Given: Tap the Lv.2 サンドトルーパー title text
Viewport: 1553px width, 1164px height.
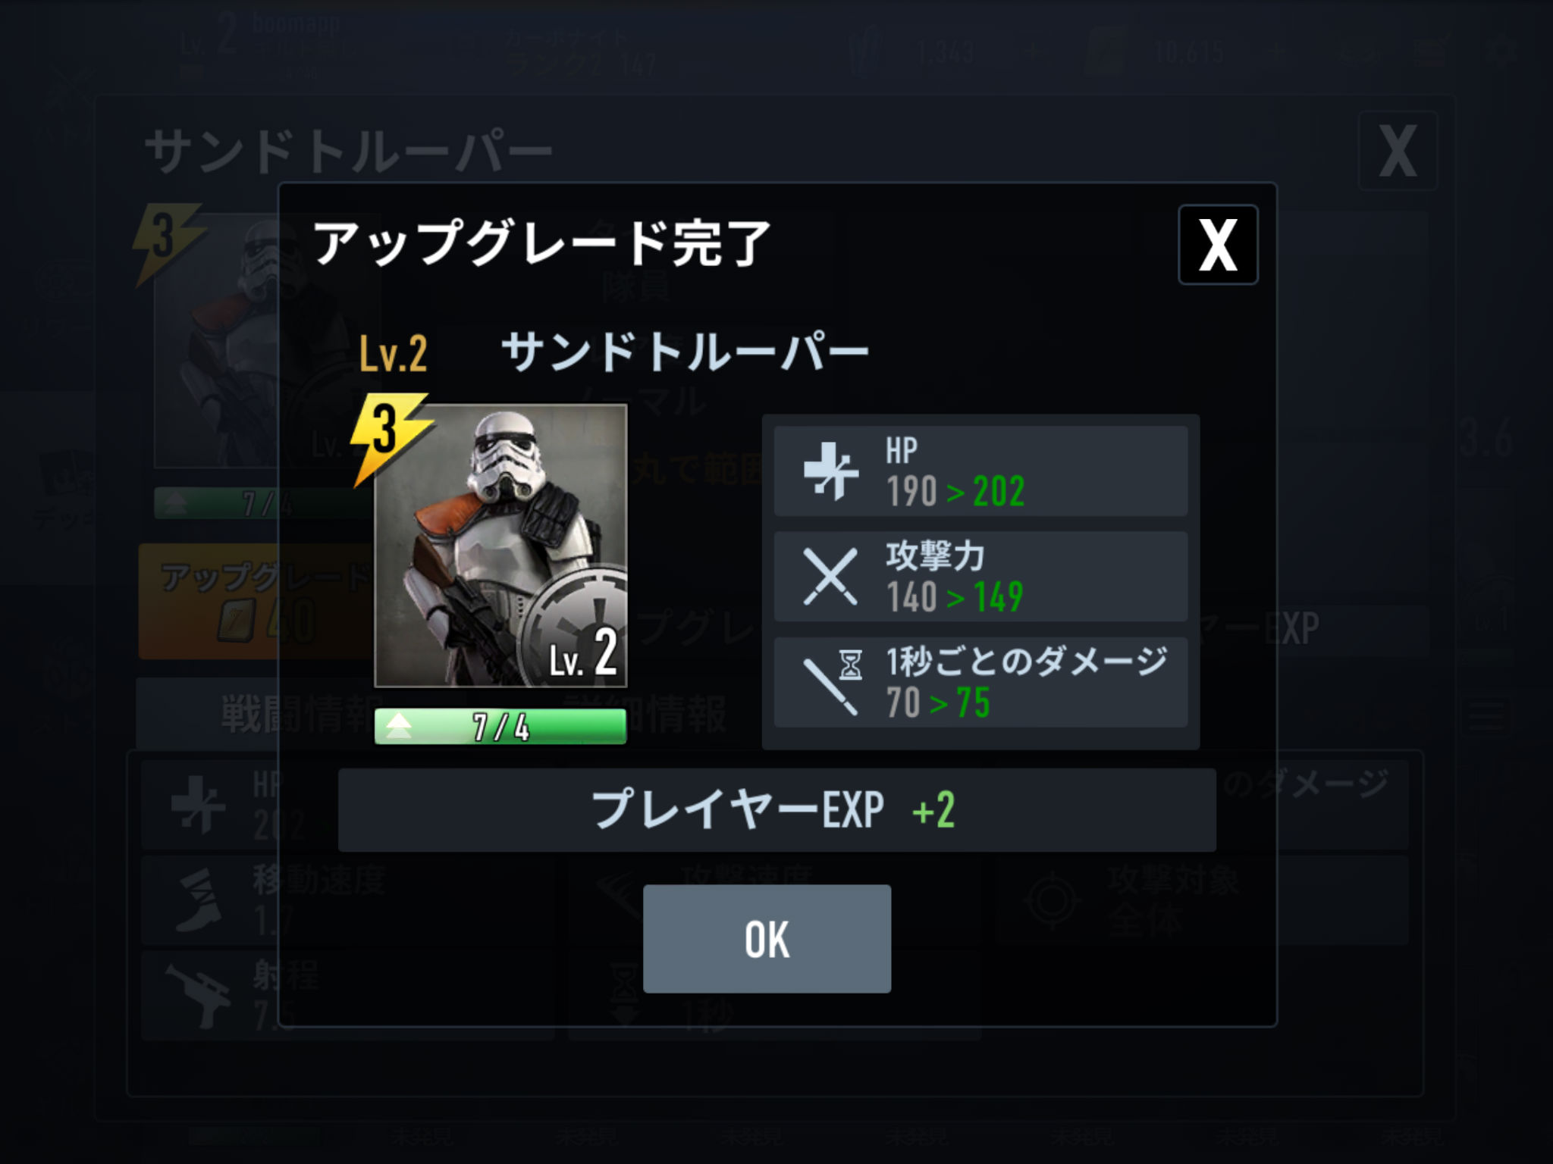Looking at the screenshot, I should tap(614, 352).
